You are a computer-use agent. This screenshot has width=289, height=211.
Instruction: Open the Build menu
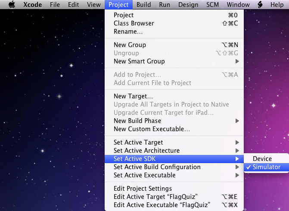pyautogui.click(x=143, y=4)
